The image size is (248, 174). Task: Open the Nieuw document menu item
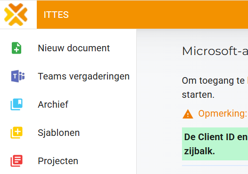pyautogui.click(x=74, y=48)
